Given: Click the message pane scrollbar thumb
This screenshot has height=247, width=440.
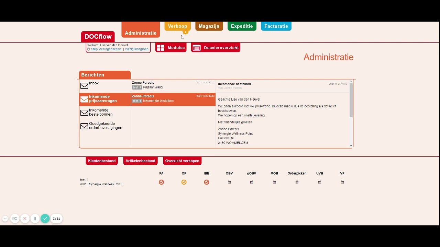Looking at the screenshot, I should tap(351, 100).
